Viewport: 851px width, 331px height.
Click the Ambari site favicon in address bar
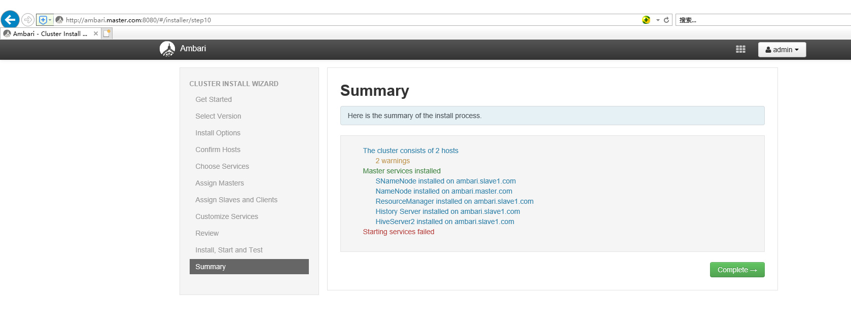pos(59,20)
